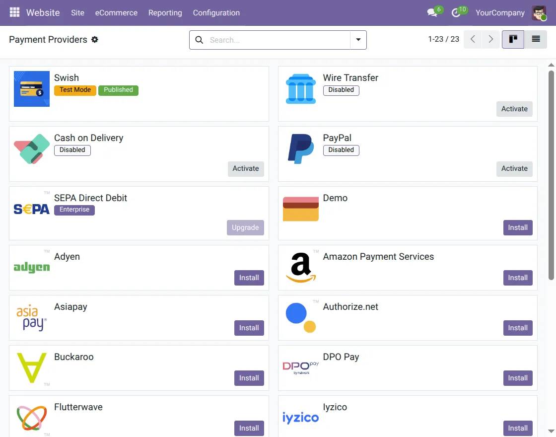Click the SEPA Direct Debit logo
556x437 pixels.
[32, 209]
